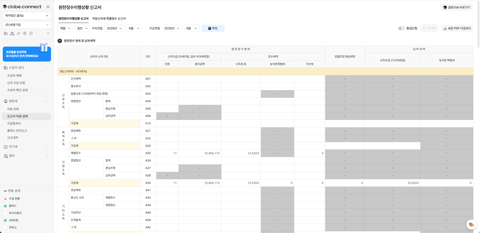Click the 위하고 empty status circle
This screenshot has width=480, height=233.
[5, 228]
